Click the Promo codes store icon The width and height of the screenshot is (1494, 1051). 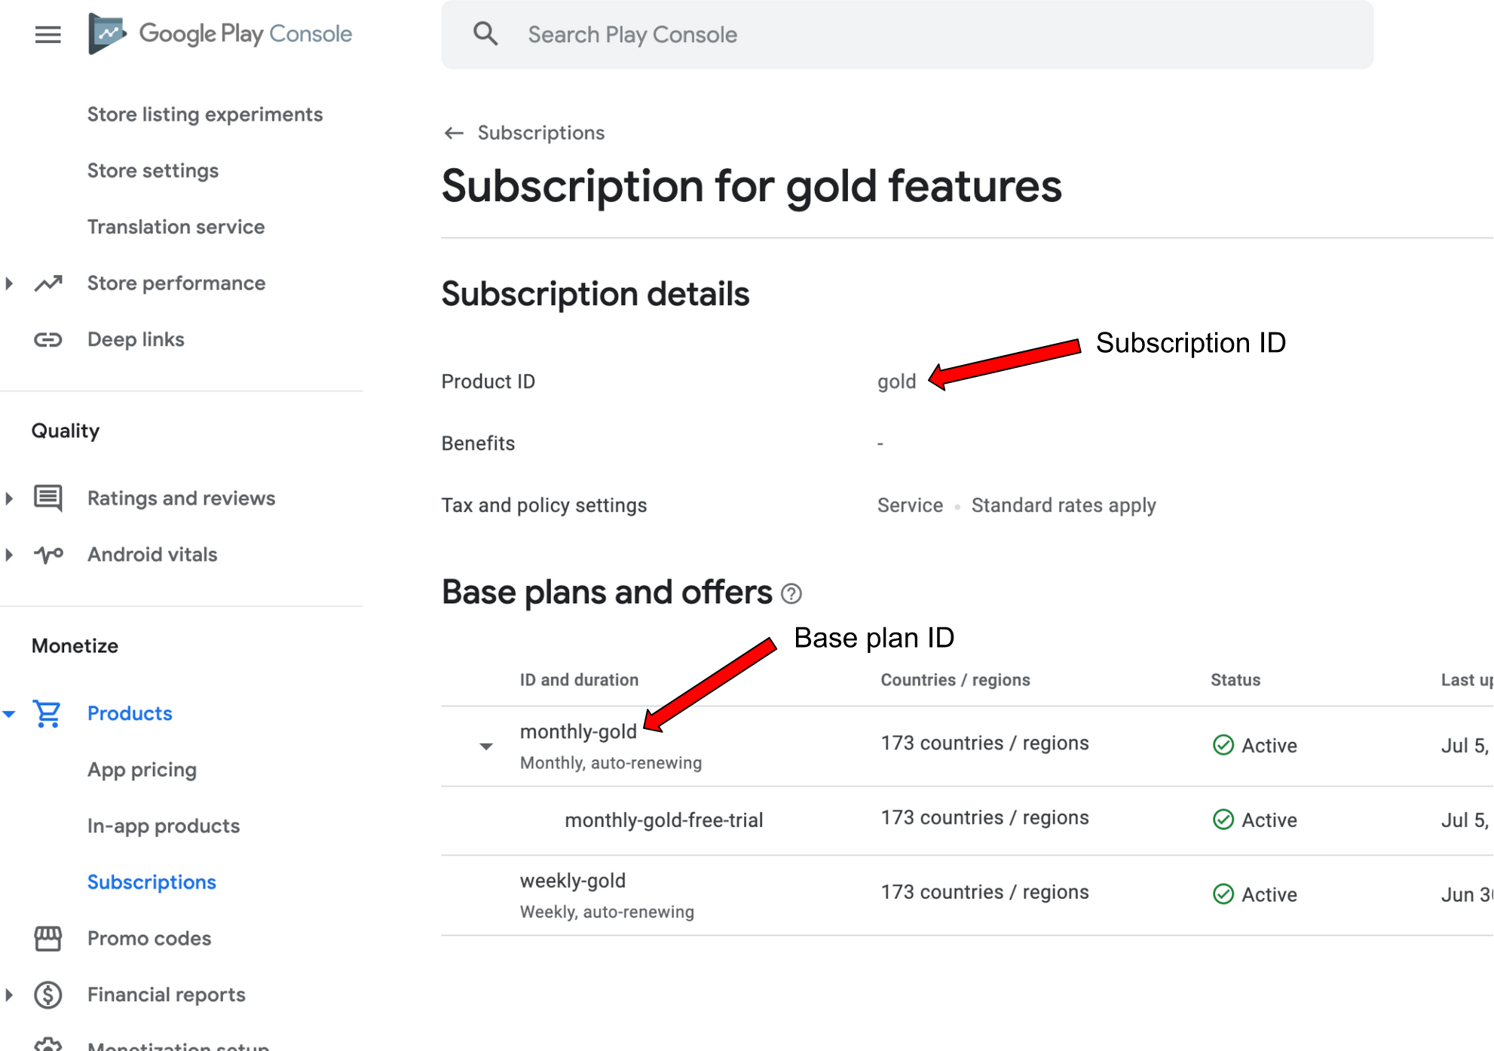47,939
